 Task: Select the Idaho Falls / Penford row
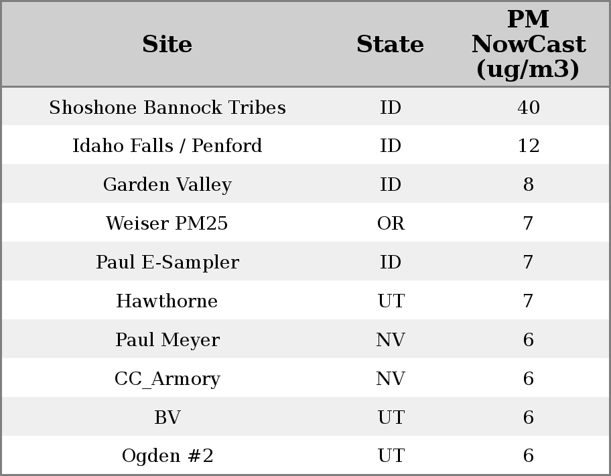click(x=167, y=146)
